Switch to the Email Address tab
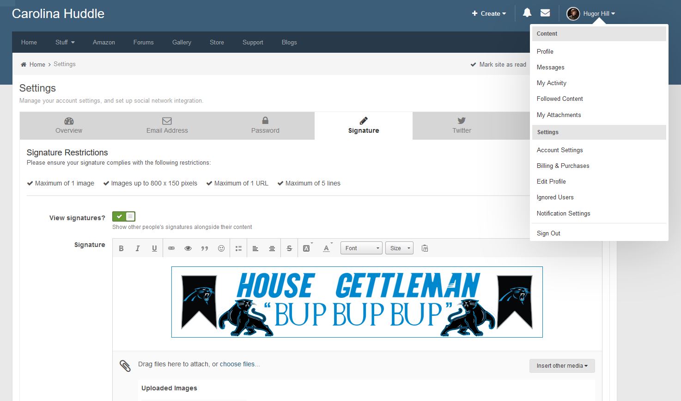 [x=167, y=125]
